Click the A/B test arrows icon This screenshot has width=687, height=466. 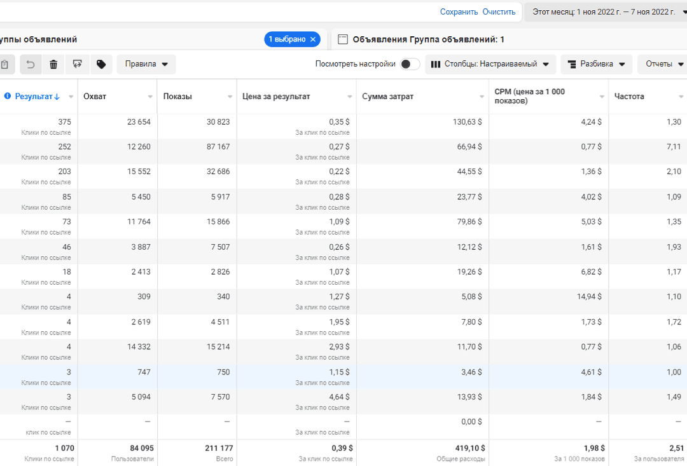pos(78,64)
